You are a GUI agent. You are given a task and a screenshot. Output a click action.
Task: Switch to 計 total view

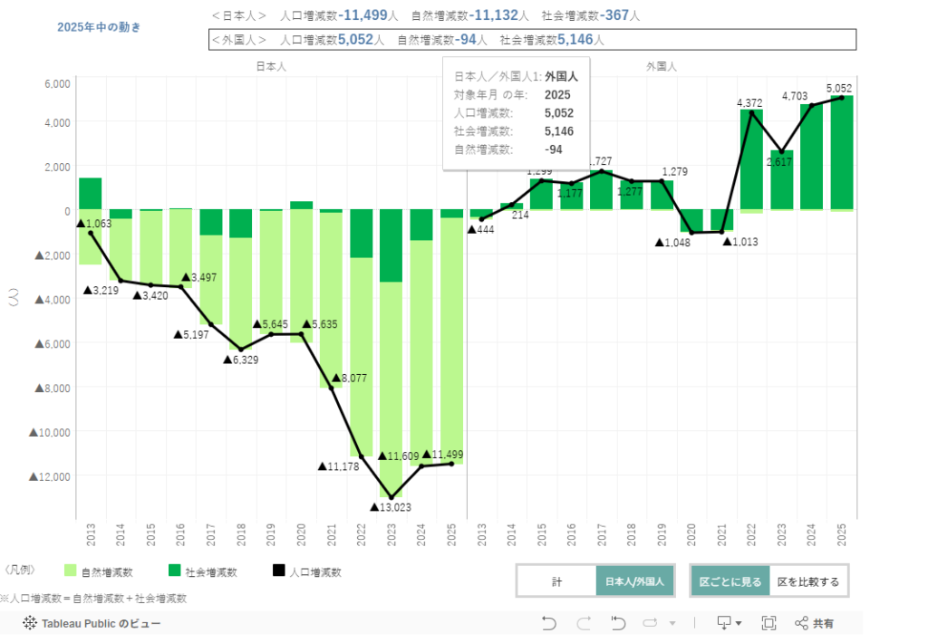[556, 581]
